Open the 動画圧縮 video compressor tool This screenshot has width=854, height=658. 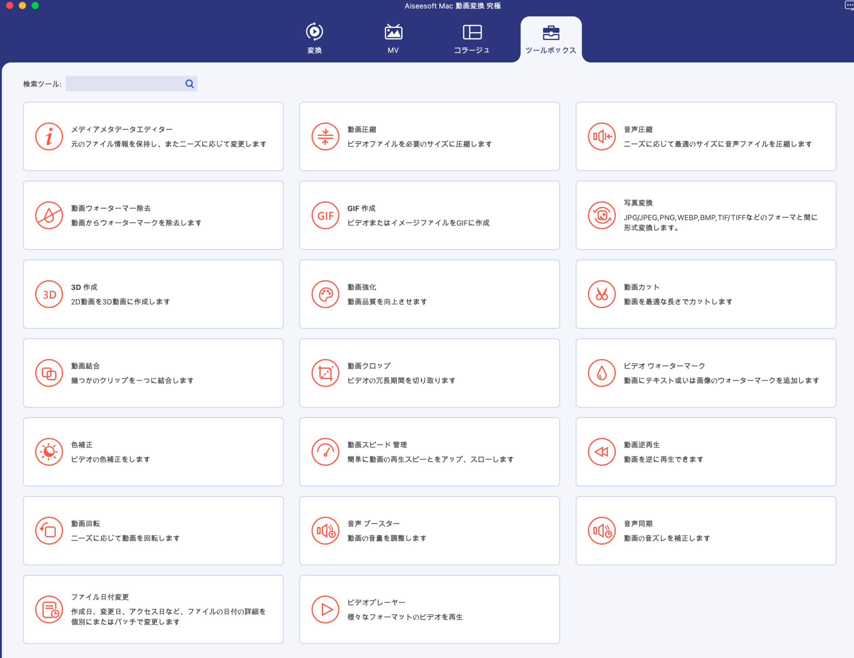[430, 136]
